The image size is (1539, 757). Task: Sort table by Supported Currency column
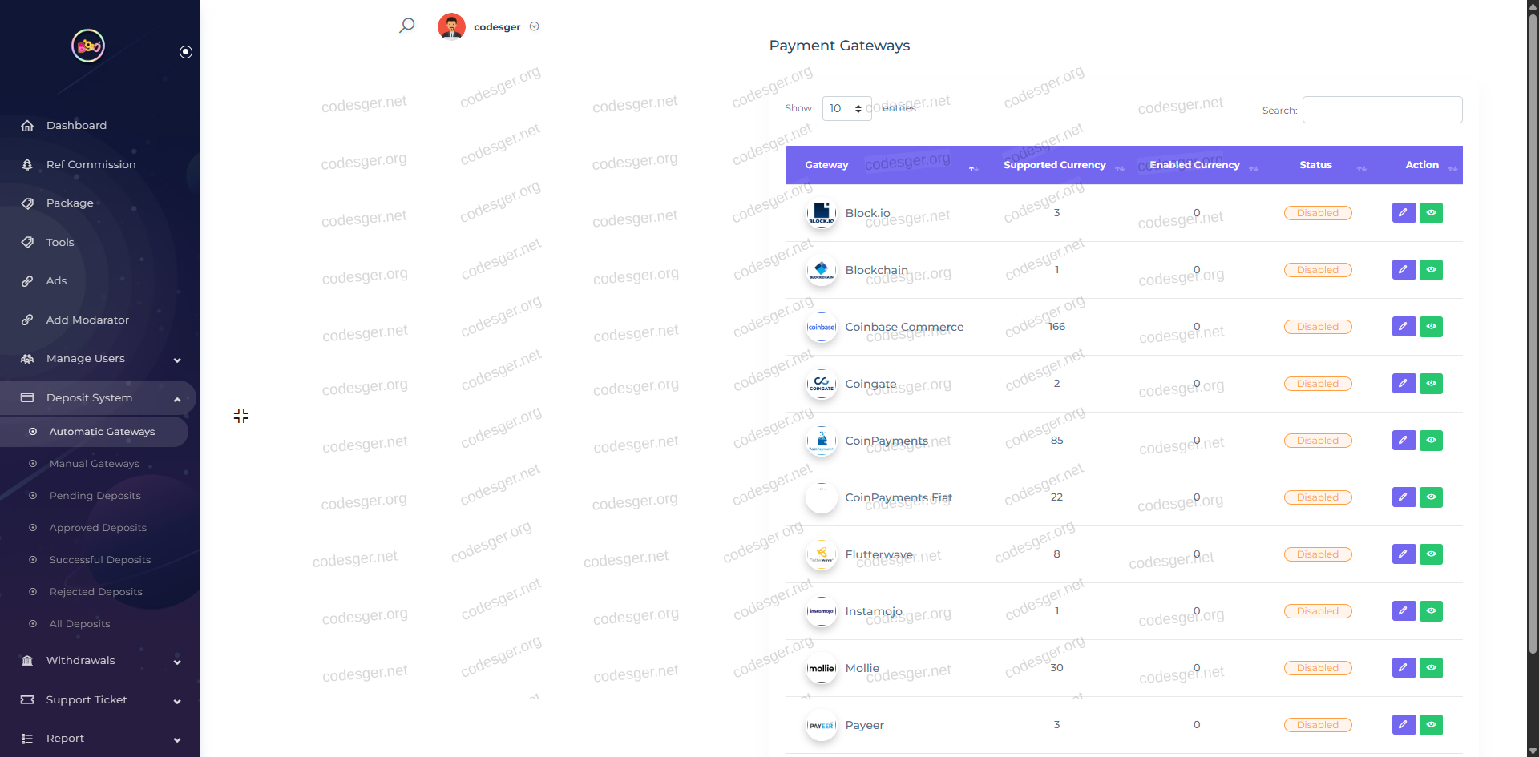click(x=1055, y=165)
